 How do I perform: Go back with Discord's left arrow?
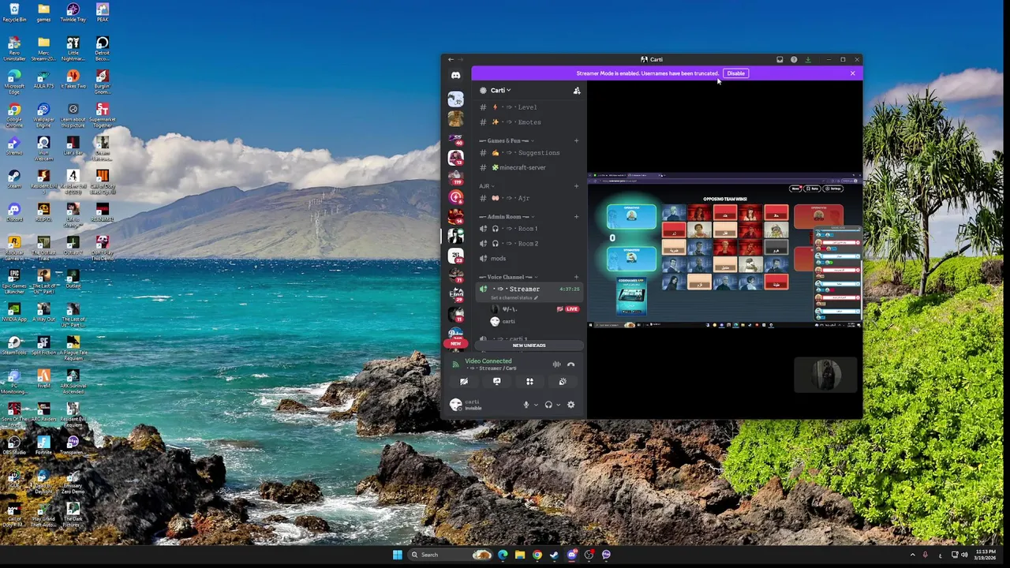tap(451, 59)
